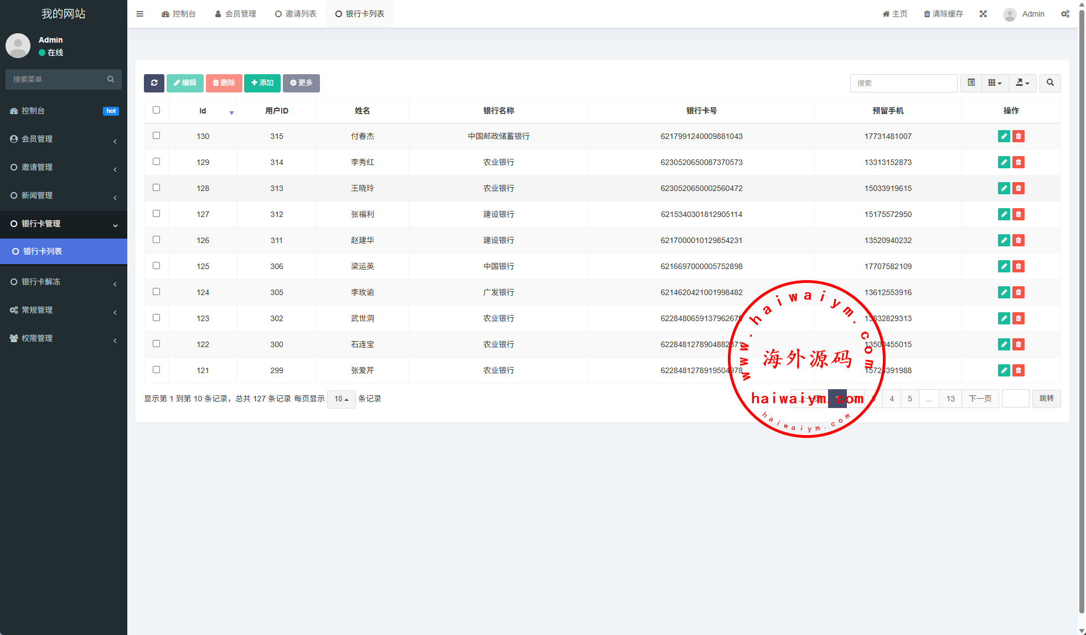Image resolution: width=1086 pixels, height=635 pixels.
Task: Click the hamburger sidebar toggle icon
Action: pyautogui.click(x=140, y=14)
